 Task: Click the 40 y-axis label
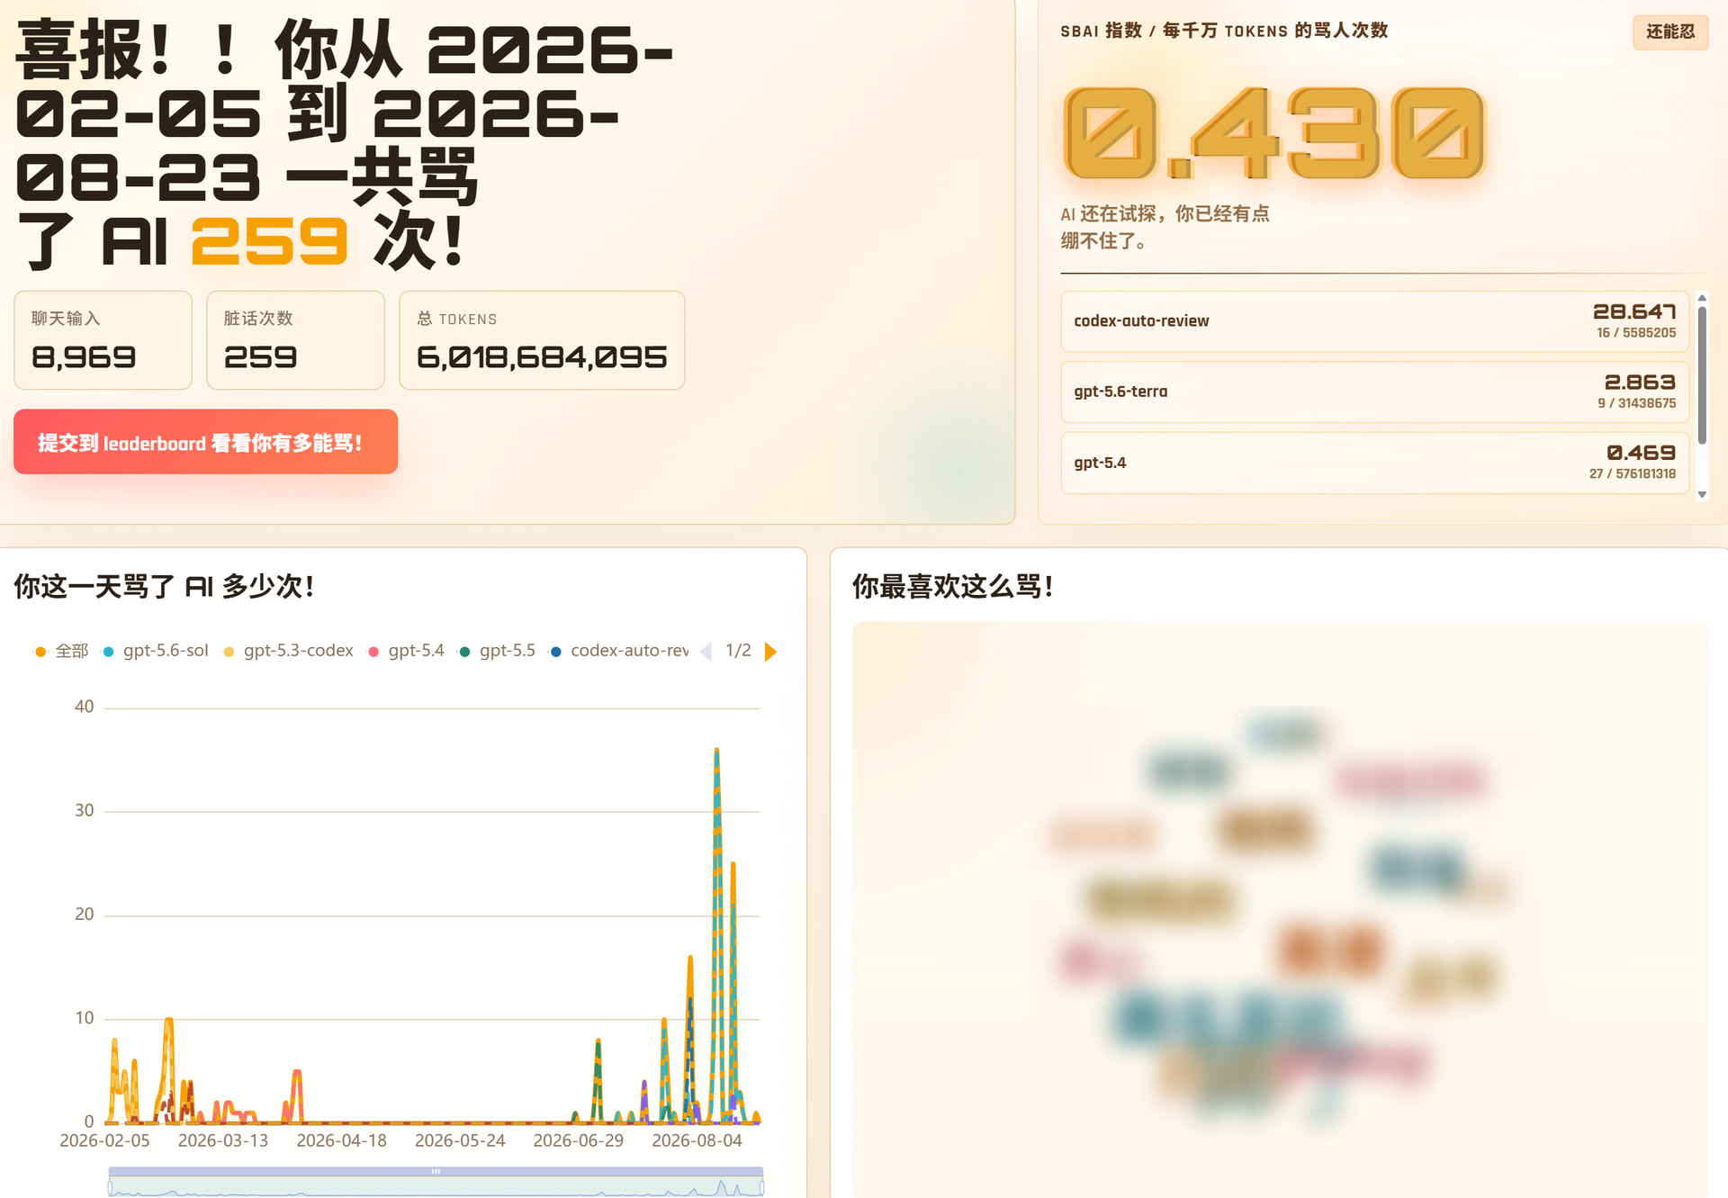[84, 707]
